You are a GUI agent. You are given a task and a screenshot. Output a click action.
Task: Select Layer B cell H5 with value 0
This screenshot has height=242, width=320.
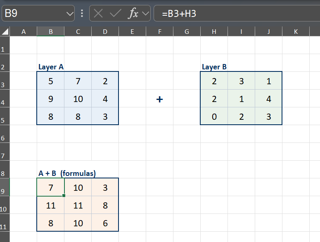click(214, 116)
